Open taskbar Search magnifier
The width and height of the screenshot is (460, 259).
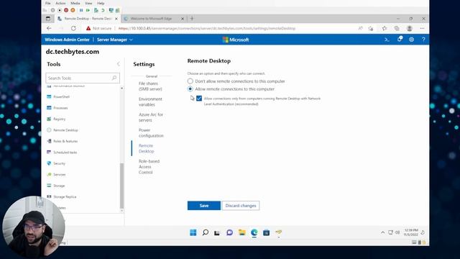point(206,232)
